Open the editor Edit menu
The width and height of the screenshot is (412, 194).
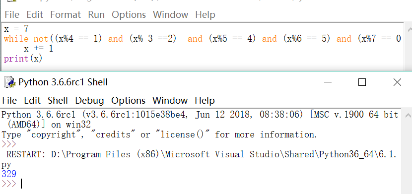pyautogui.click(x=35, y=15)
